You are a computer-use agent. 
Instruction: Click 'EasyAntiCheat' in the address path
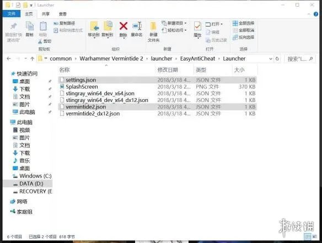tap(197, 59)
